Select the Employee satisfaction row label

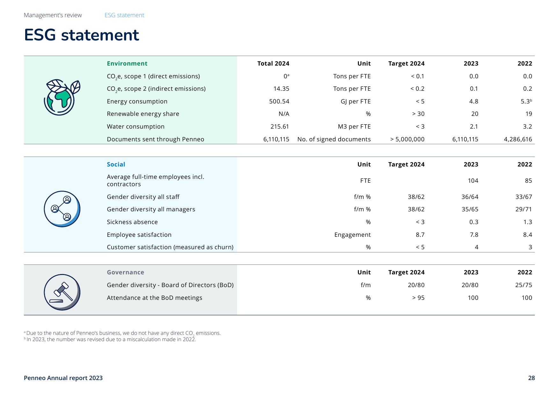coord(139,235)
